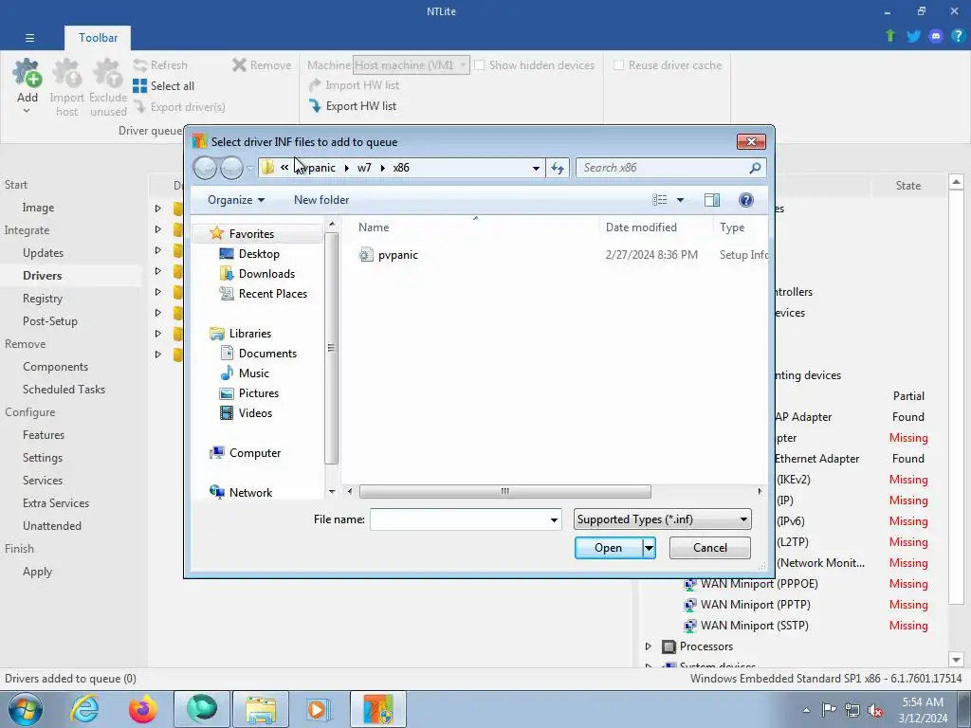Open Registry in left sidebar

pyautogui.click(x=43, y=299)
